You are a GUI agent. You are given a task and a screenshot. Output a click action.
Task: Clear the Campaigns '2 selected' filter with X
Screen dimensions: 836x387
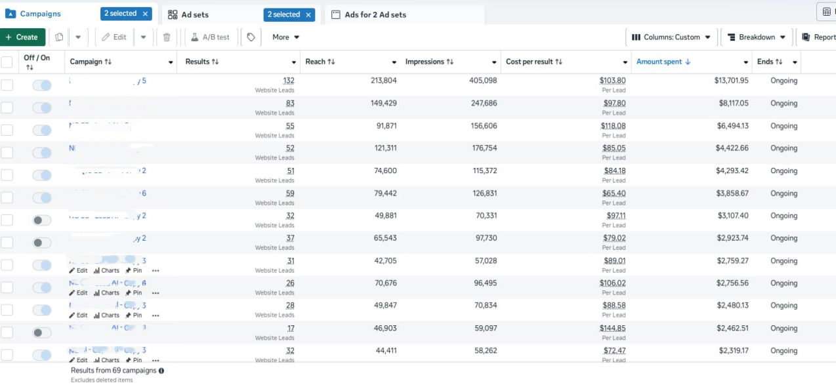coord(145,14)
